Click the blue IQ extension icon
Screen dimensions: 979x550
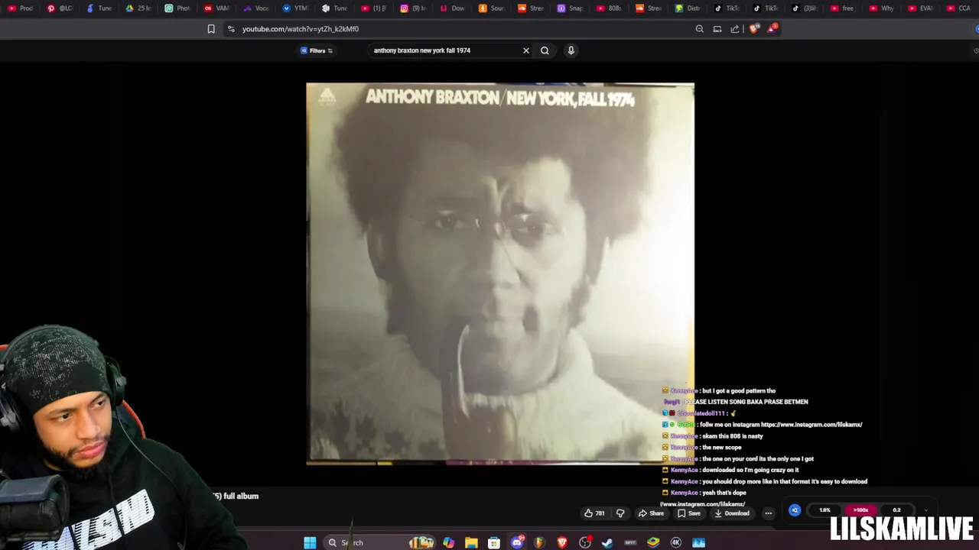coord(795,510)
